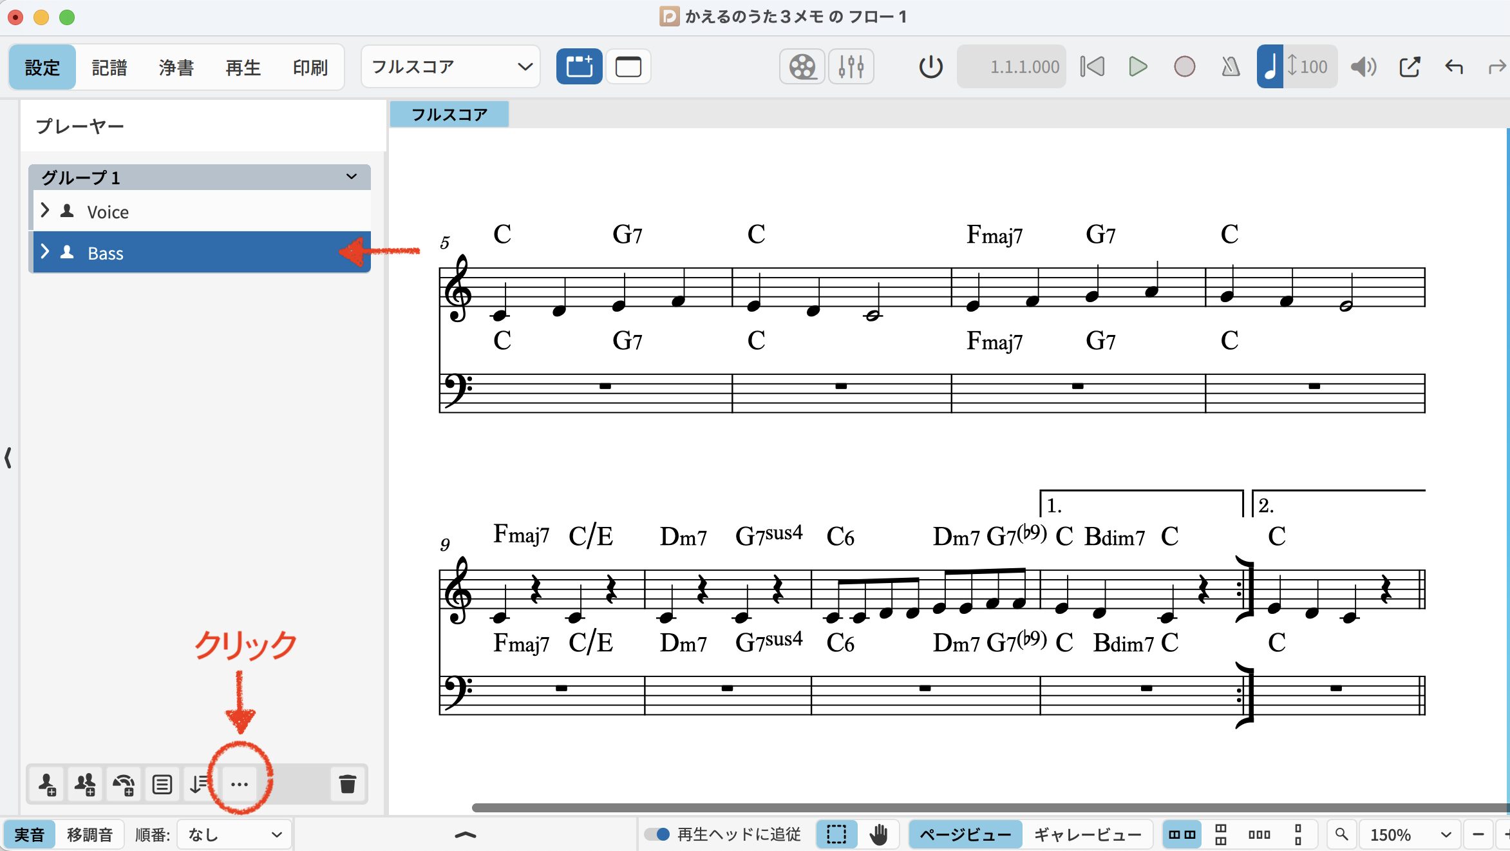The height and width of the screenshot is (851, 1510).
Task: Click the add ensemble icon
Action: [x=123, y=784]
